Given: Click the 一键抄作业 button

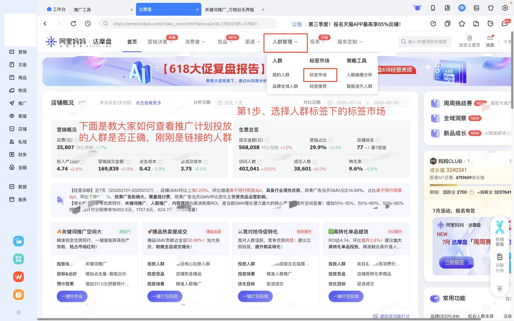Looking at the screenshot, I should (72, 296).
